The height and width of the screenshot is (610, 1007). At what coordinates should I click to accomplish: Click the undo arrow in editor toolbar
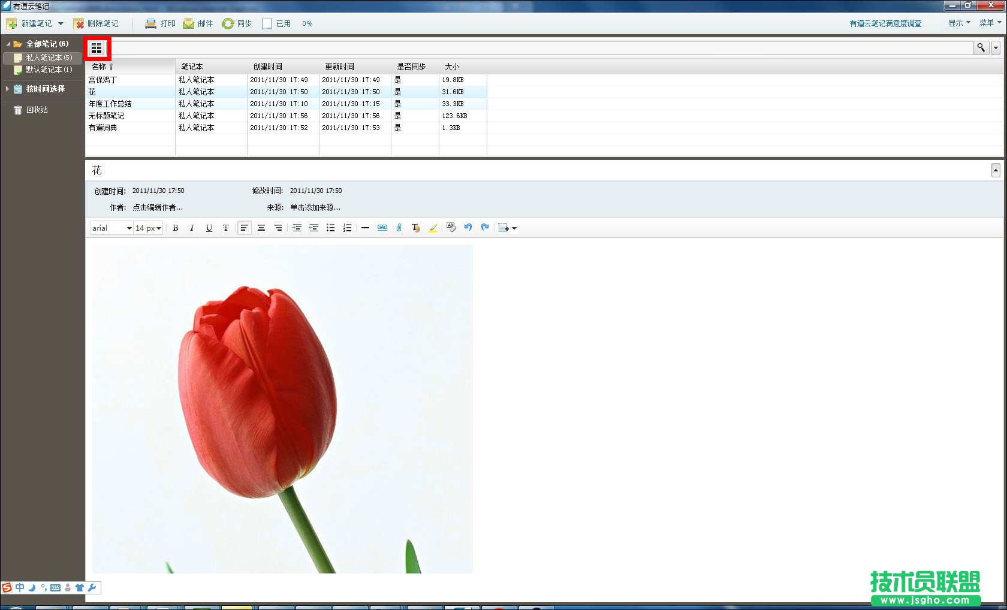click(468, 228)
